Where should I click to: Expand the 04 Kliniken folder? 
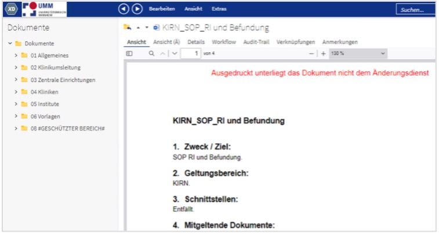[16, 92]
